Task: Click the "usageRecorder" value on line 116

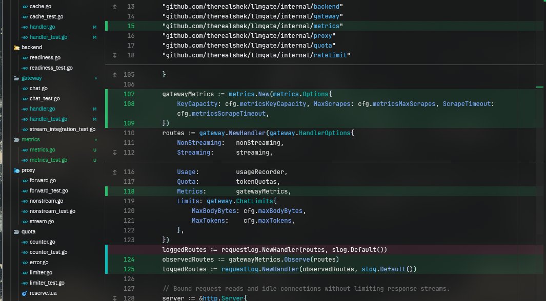Action: tap(260, 172)
